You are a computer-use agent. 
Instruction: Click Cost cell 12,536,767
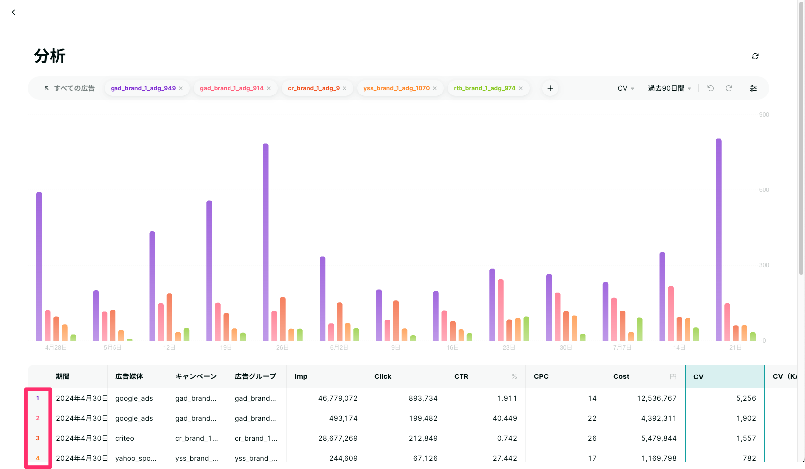click(x=657, y=398)
